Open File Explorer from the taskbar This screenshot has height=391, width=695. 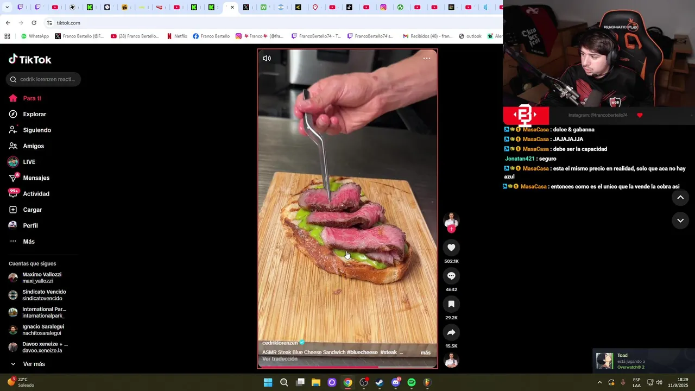316,382
